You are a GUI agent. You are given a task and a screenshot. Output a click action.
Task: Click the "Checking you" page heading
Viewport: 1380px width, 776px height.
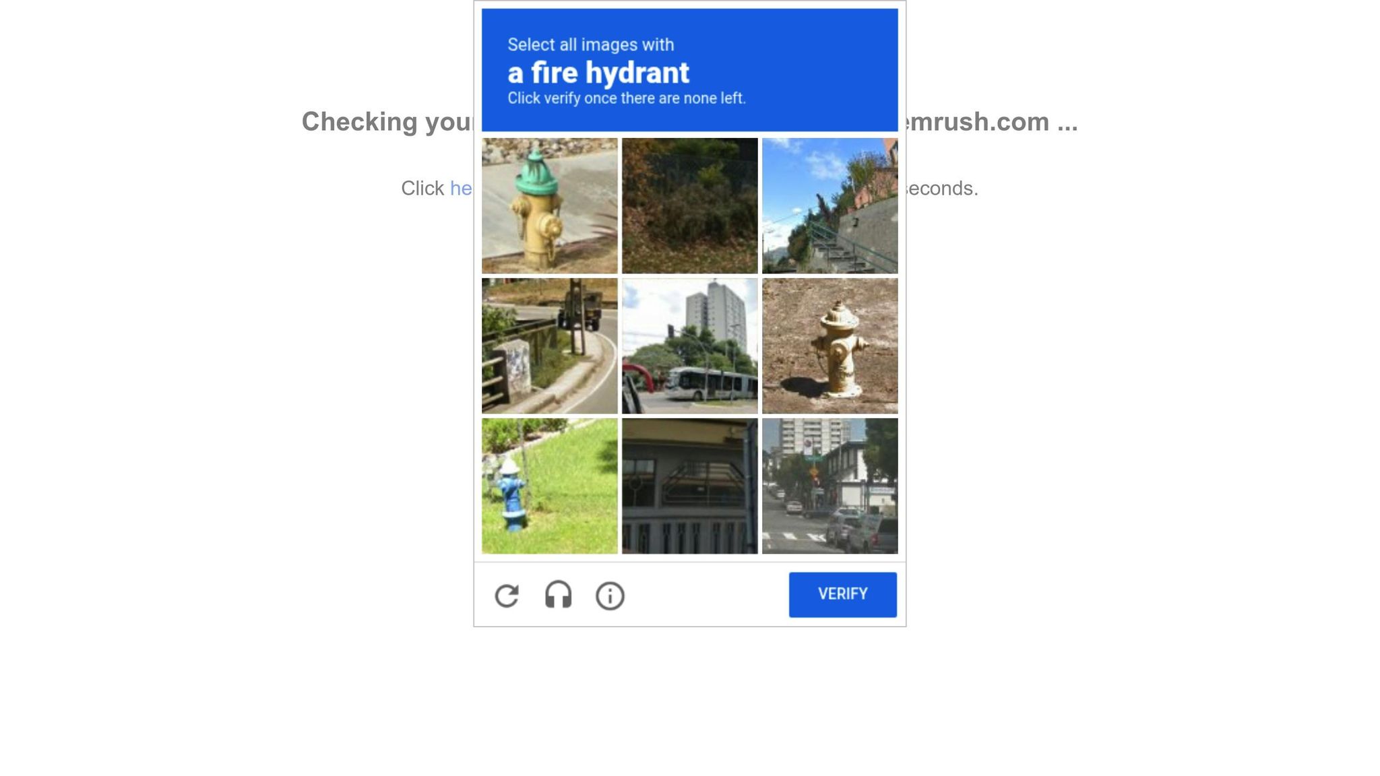(x=387, y=122)
